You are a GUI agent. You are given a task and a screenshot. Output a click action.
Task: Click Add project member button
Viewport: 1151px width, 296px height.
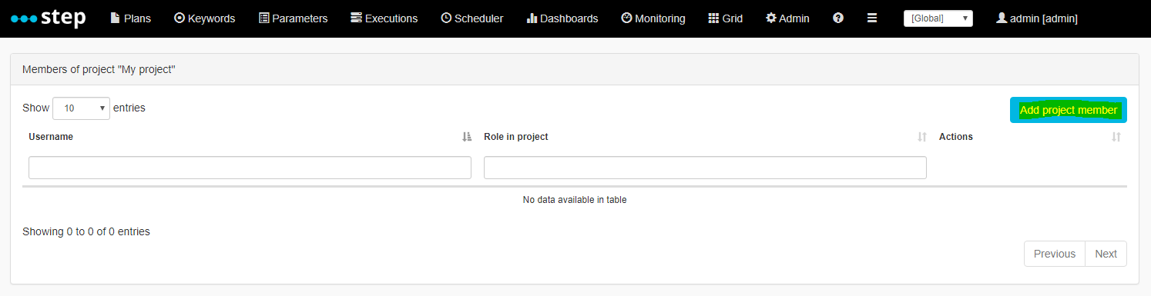point(1068,110)
